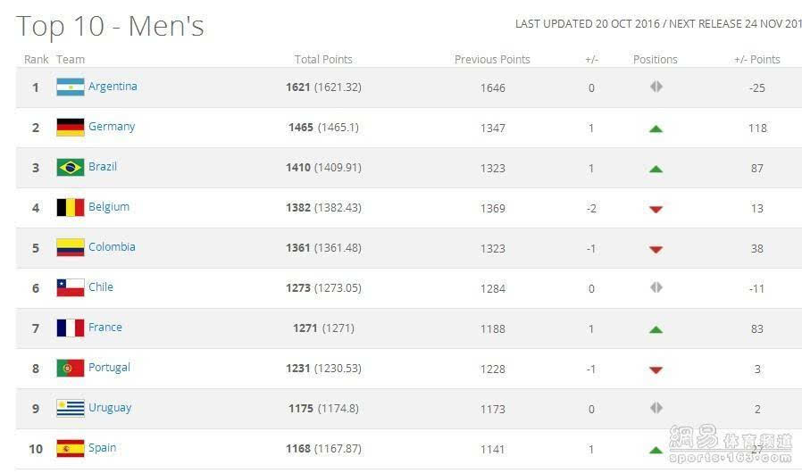The width and height of the screenshot is (802, 473).
Task: Click the Spain flag icon
Action: pyautogui.click(x=70, y=449)
